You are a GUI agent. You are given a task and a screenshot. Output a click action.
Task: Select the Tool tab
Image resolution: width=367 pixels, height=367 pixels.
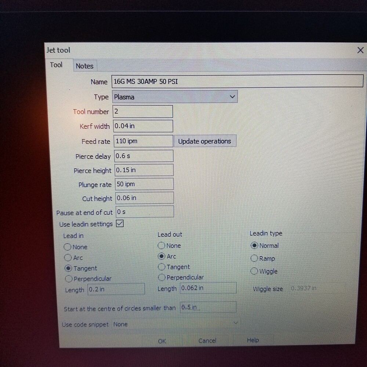[56, 65]
